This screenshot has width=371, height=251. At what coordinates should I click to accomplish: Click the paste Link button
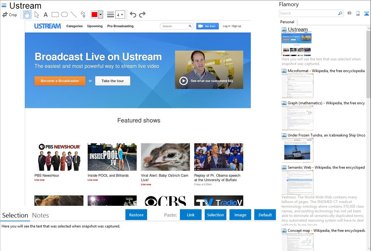(x=191, y=215)
